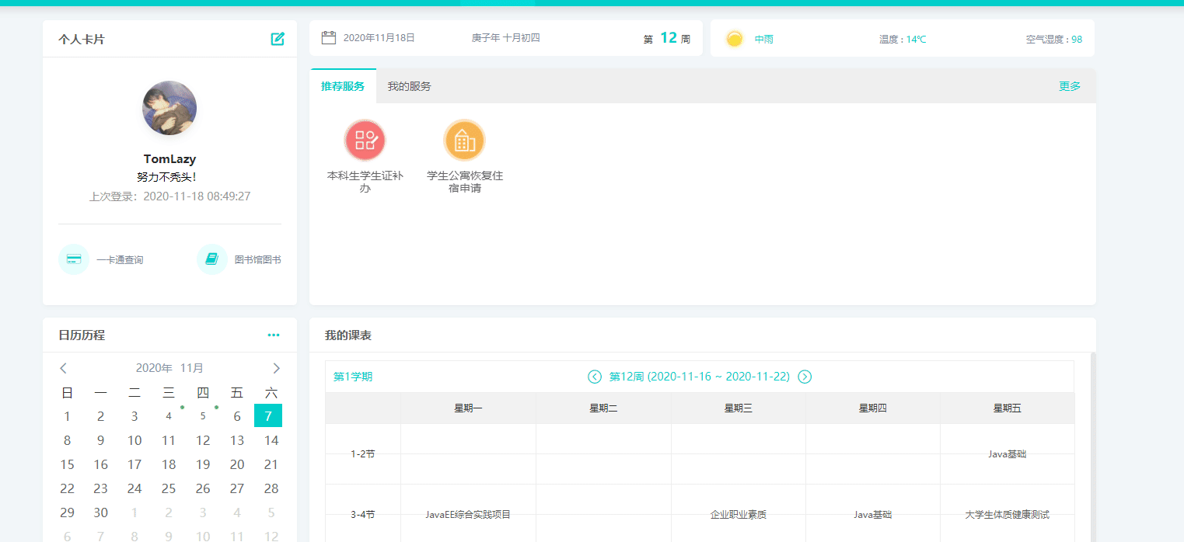Click the calendar icon beside 2020年11月18日
1184x542 pixels.
[328, 36]
